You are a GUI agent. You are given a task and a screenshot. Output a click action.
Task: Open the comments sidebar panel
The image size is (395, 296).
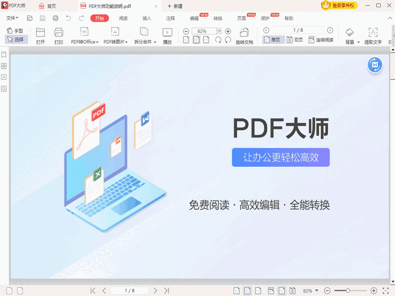[x=4, y=77]
